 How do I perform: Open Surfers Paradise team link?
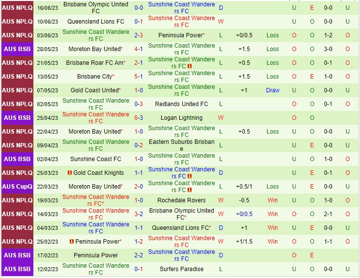coord(181,269)
